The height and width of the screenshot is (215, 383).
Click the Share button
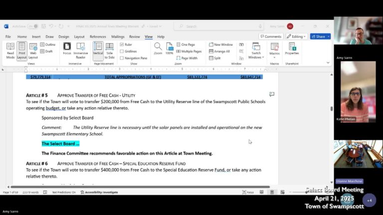320,36
